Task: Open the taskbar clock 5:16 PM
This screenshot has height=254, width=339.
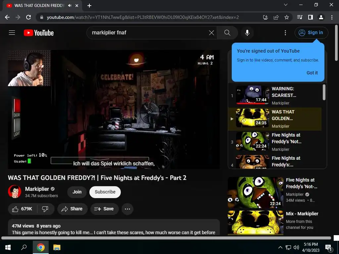Action: click(311, 247)
